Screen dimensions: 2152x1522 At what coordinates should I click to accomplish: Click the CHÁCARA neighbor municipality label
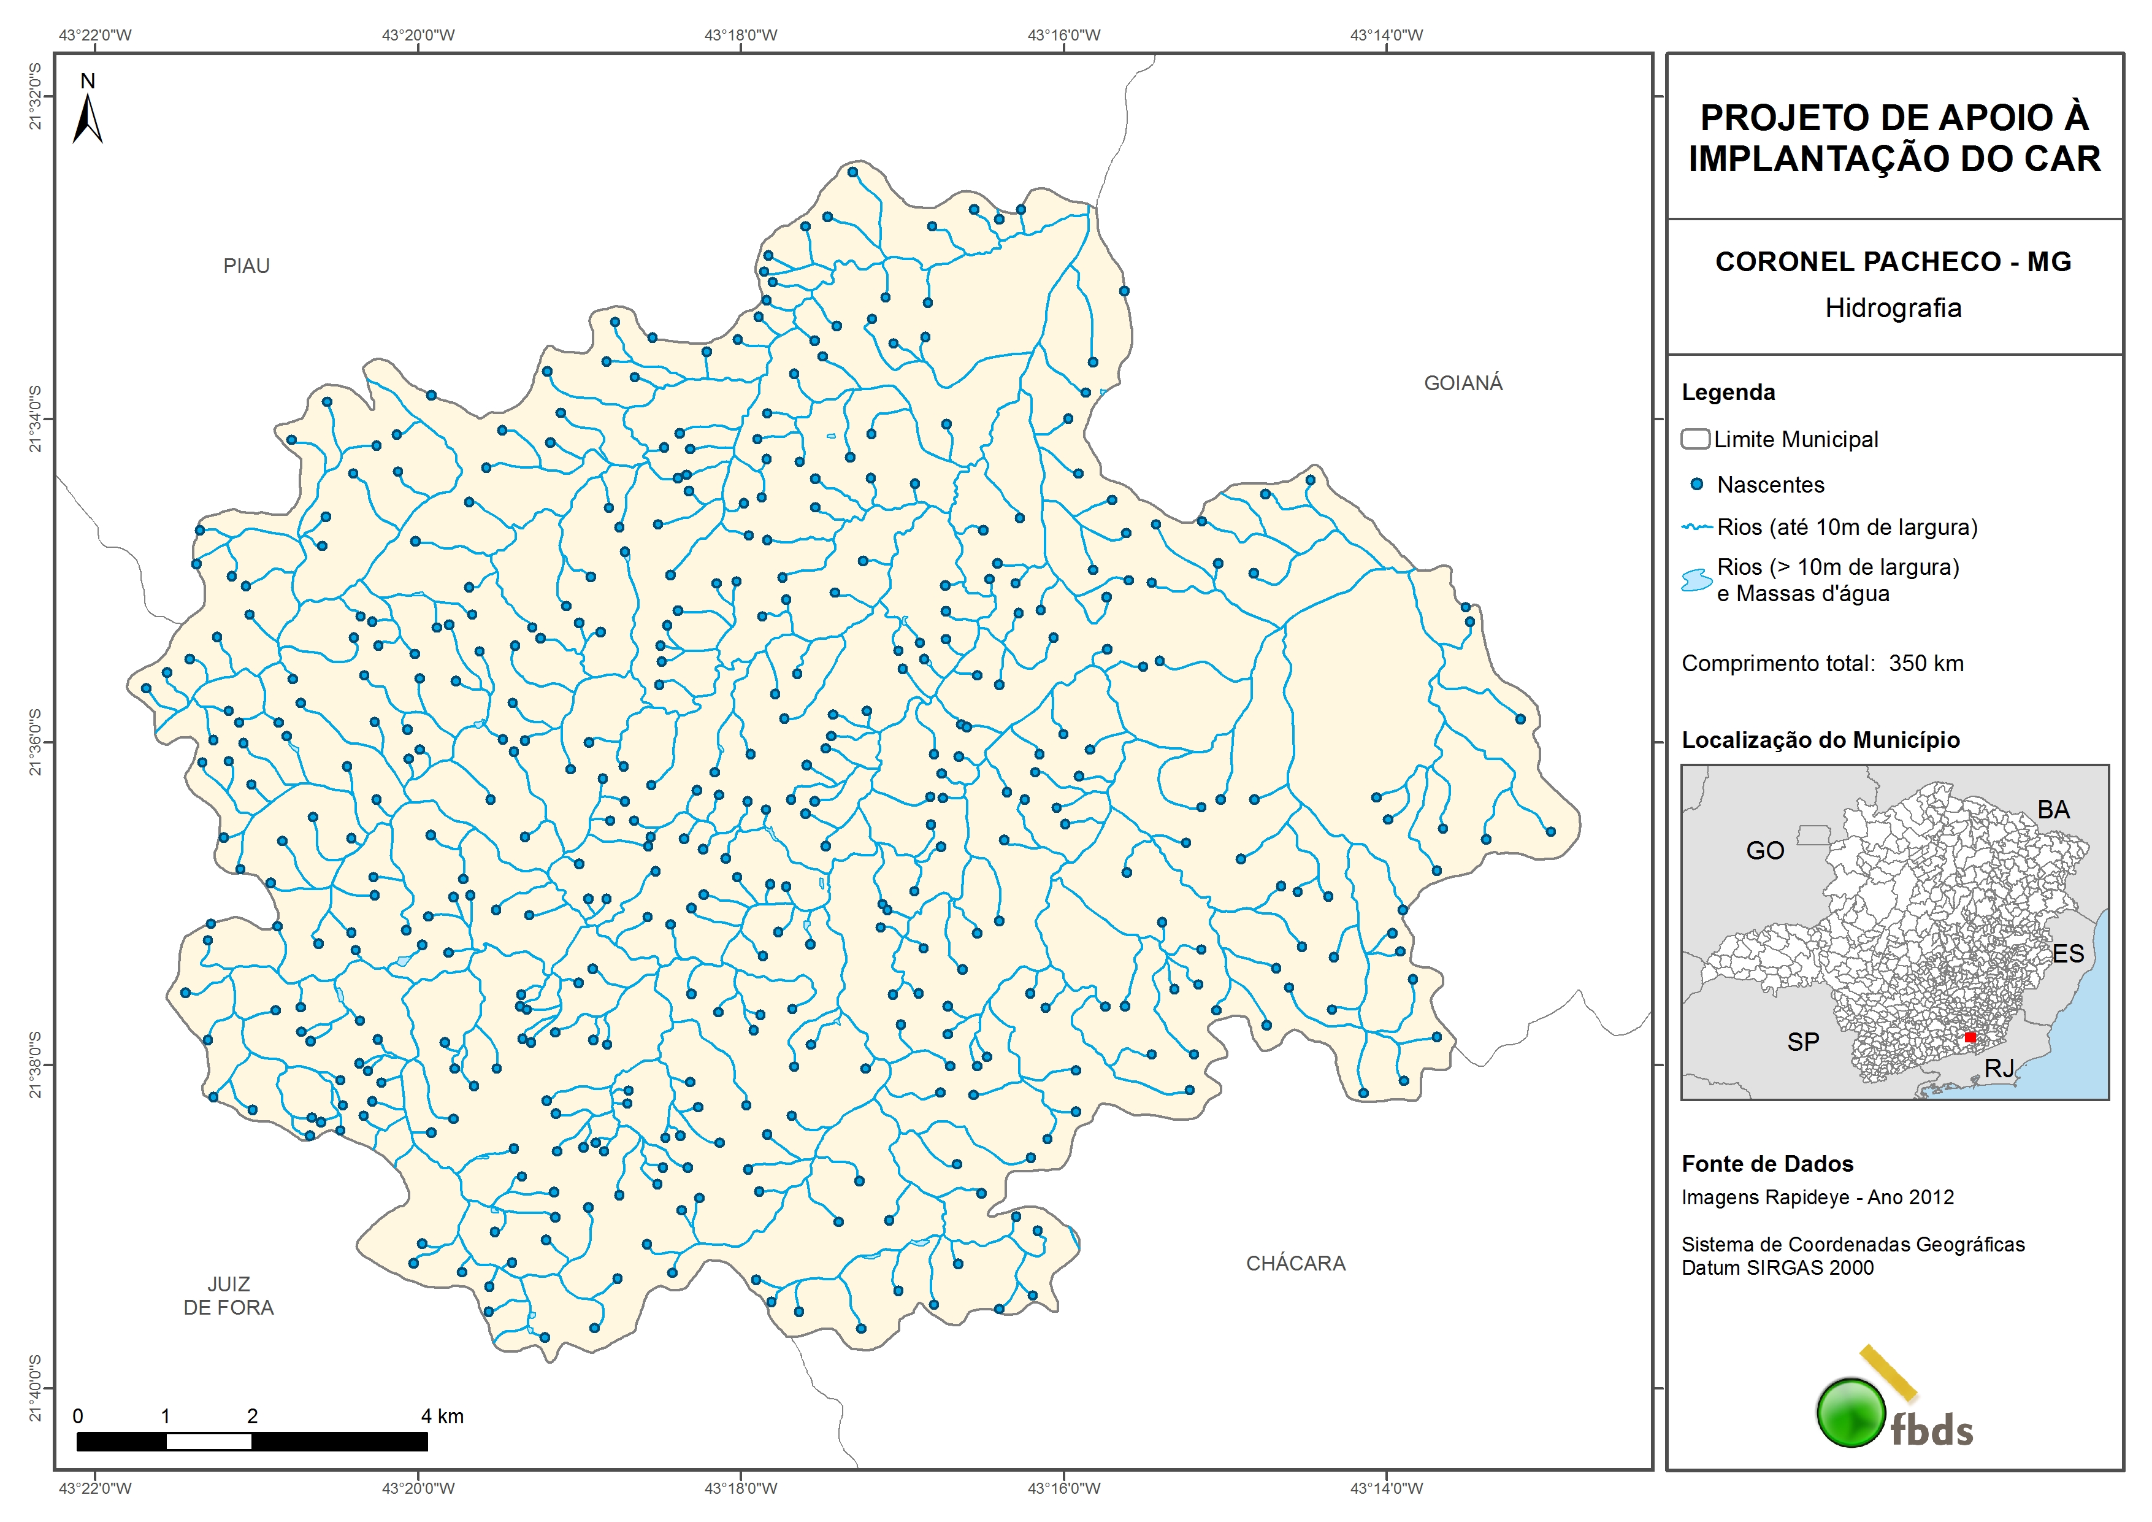click(1295, 1263)
